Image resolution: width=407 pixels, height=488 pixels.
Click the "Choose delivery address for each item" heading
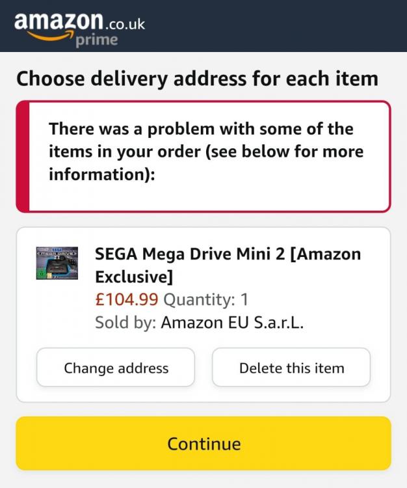coord(196,79)
